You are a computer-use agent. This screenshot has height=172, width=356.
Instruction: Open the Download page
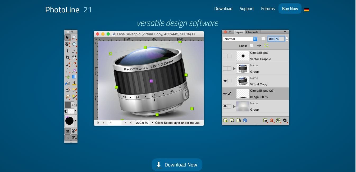[x=223, y=9]
